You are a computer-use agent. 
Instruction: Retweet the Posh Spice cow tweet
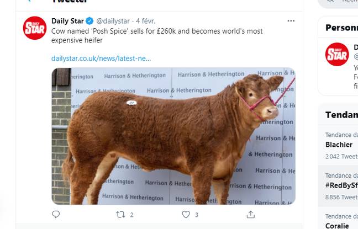pos(120,214)
